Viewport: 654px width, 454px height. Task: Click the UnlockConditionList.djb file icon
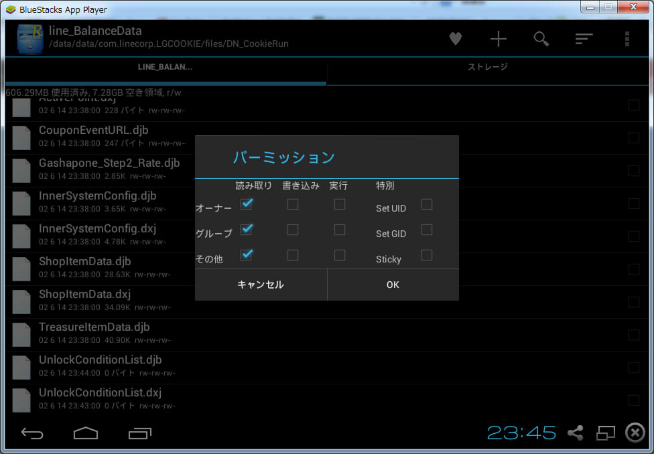(21, 368)
